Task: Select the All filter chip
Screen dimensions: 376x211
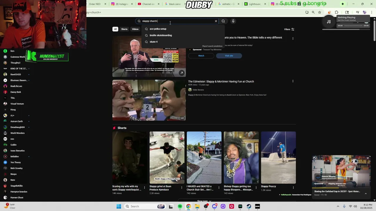Action: point(115,29)
